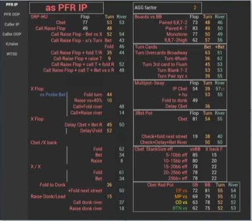Screen dimensions: 252x221
Task: Select 'Turn Overcards Broadway' label
Action: pyautogui.click(x=161, y=53)
